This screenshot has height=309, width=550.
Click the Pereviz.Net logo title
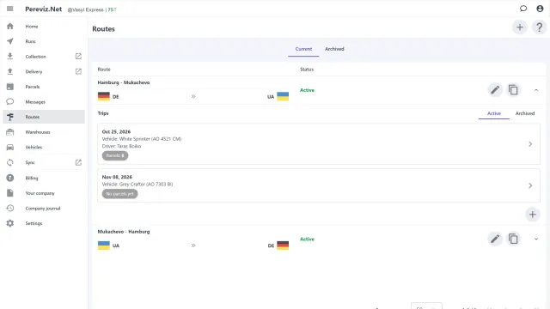tap(44, 9)
